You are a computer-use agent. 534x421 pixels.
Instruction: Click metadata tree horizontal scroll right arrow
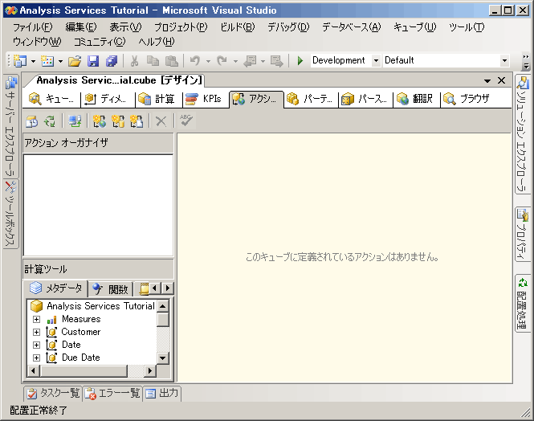(x=149, y=370)
